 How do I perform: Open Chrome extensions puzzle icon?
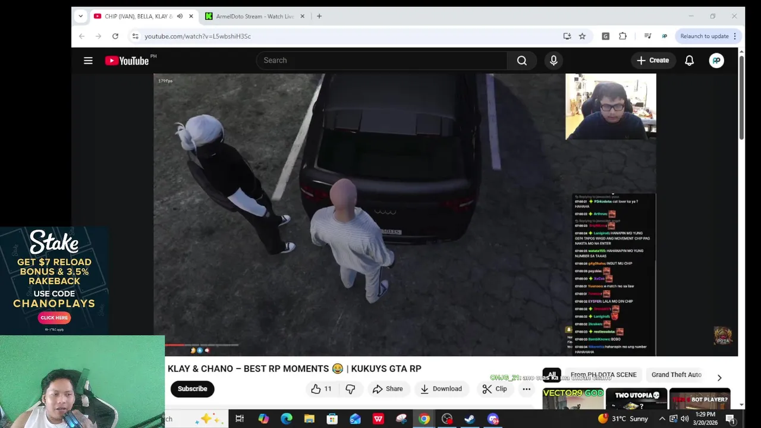click(622, 36)
